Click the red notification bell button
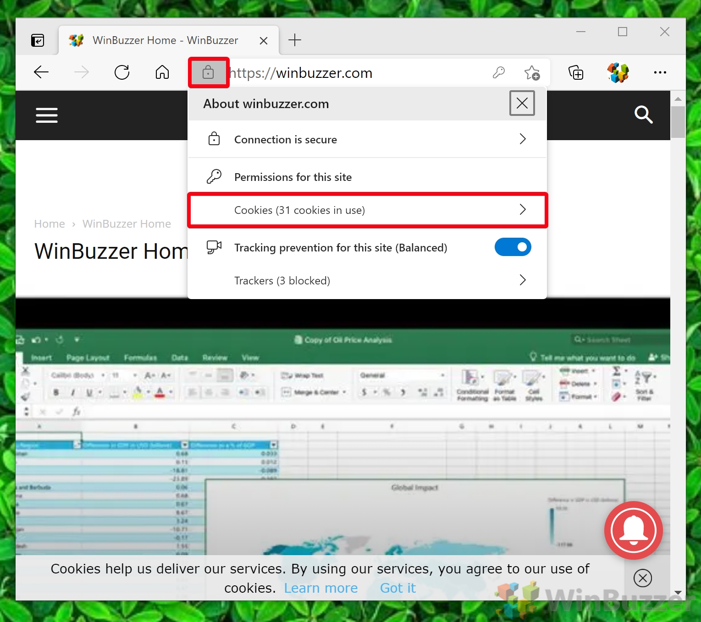The width and height of the screenshot is (701, 622). pos(634,530)
